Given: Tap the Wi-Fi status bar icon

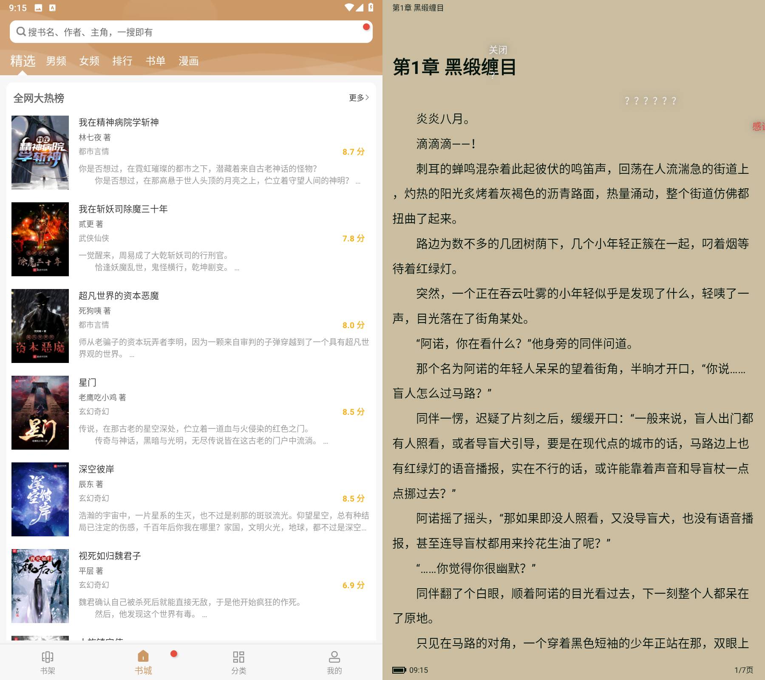Looking at the screenshot, I should (x=349, y=8).
